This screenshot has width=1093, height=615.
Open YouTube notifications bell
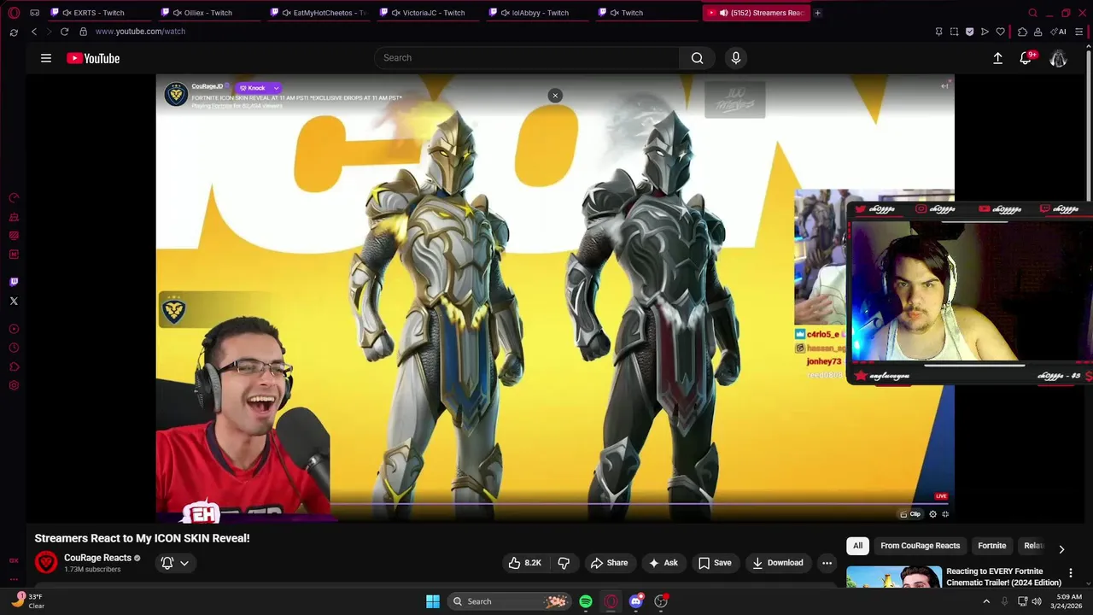click(1026, 58)
